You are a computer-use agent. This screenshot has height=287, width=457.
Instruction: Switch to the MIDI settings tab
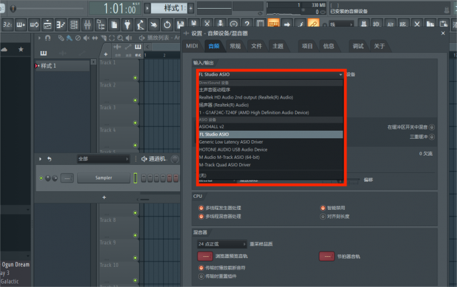(x=192, y=46)
